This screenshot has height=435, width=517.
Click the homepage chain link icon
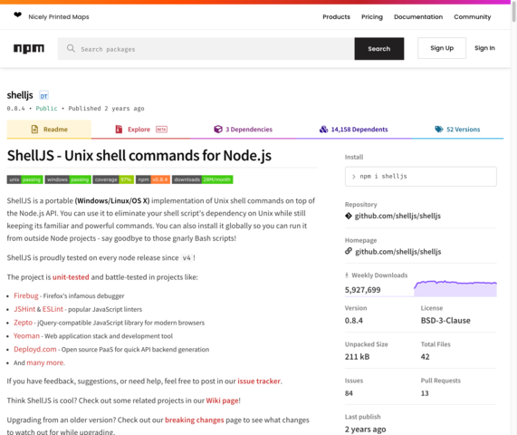[x=349, y=251]
